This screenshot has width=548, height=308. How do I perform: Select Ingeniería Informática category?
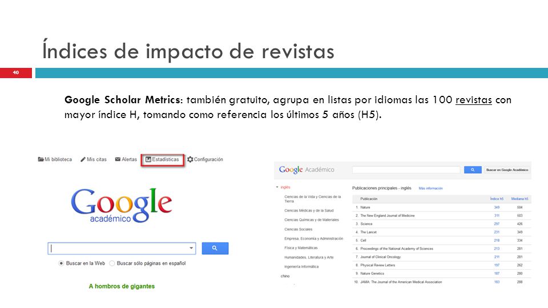(301, 267)
